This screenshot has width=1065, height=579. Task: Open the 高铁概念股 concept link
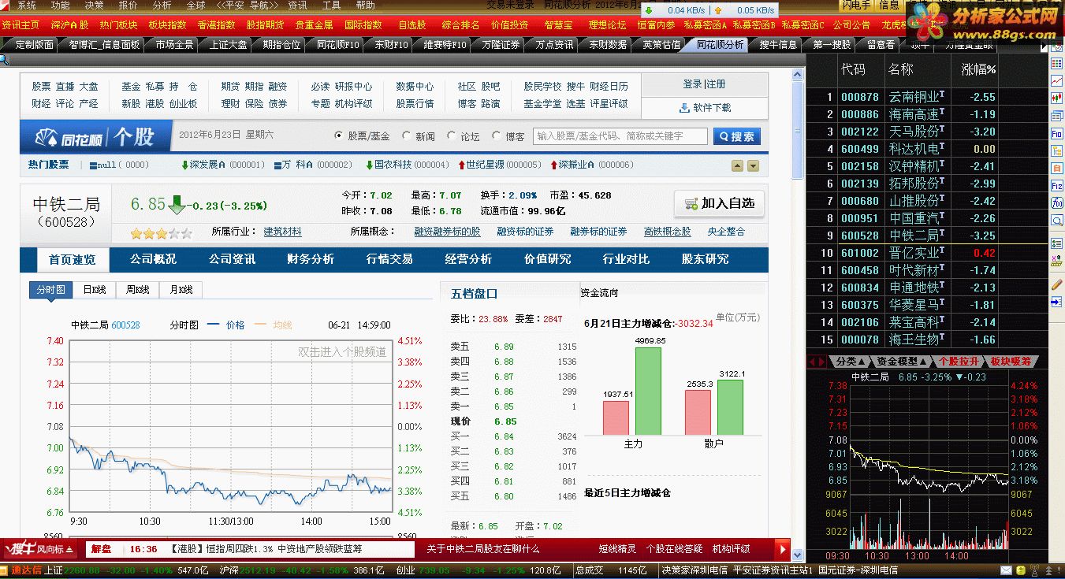pyautogui.click(x=667, y=232)
